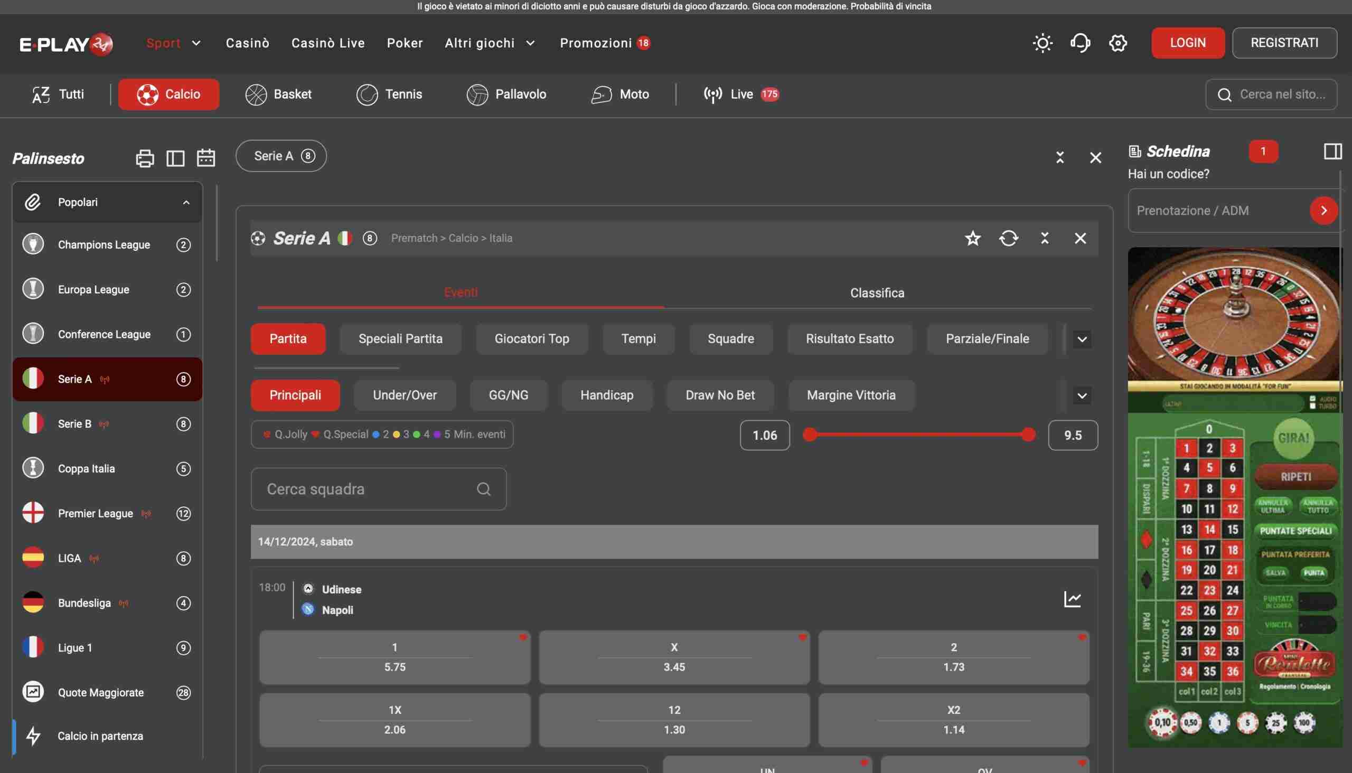This screenshot has width=1352, height=773.
Task: Bet on draw X at 3.45
Action: 674,657
